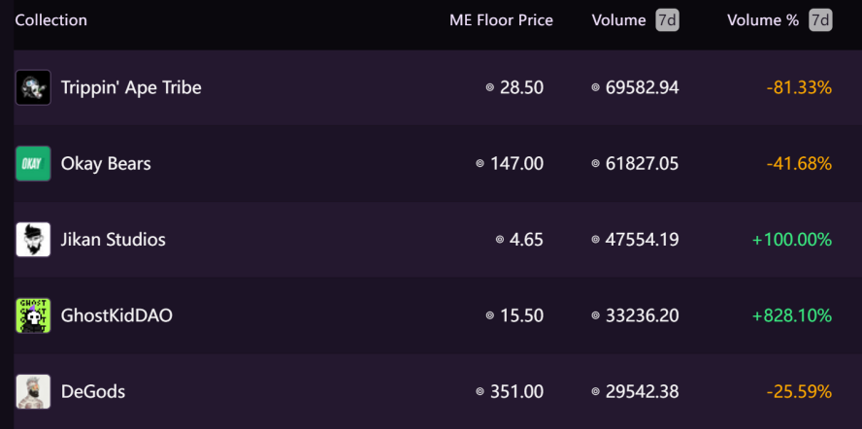862x429 pixels.
Task: Open the Trippin' Ape Tribe link
Action: [131, 87]
